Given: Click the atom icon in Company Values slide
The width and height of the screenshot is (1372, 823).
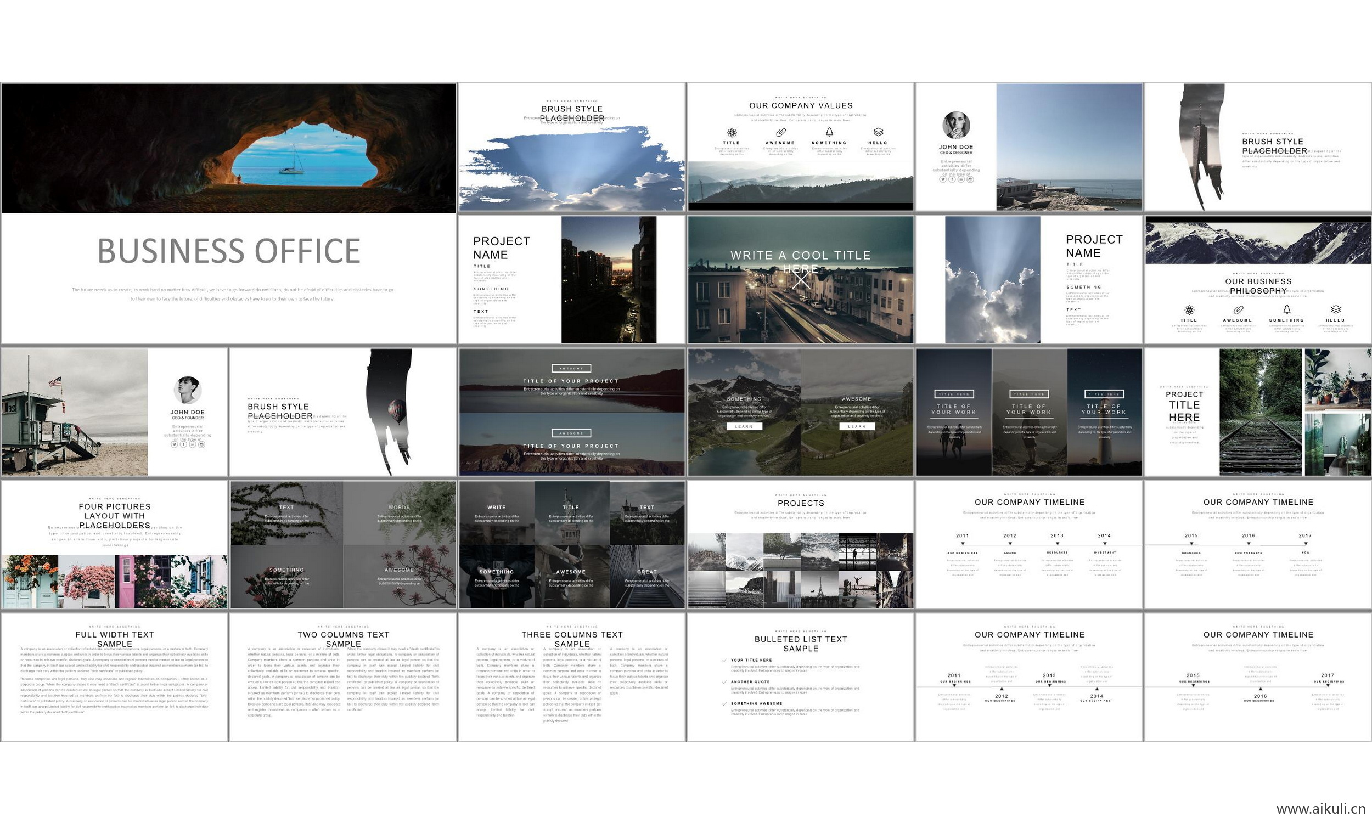Looking at the screenshot, I should click(x=732, y=132).
